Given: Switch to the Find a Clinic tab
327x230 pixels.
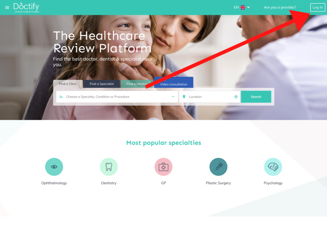Looking at the screenshot, I should [68, 84].
